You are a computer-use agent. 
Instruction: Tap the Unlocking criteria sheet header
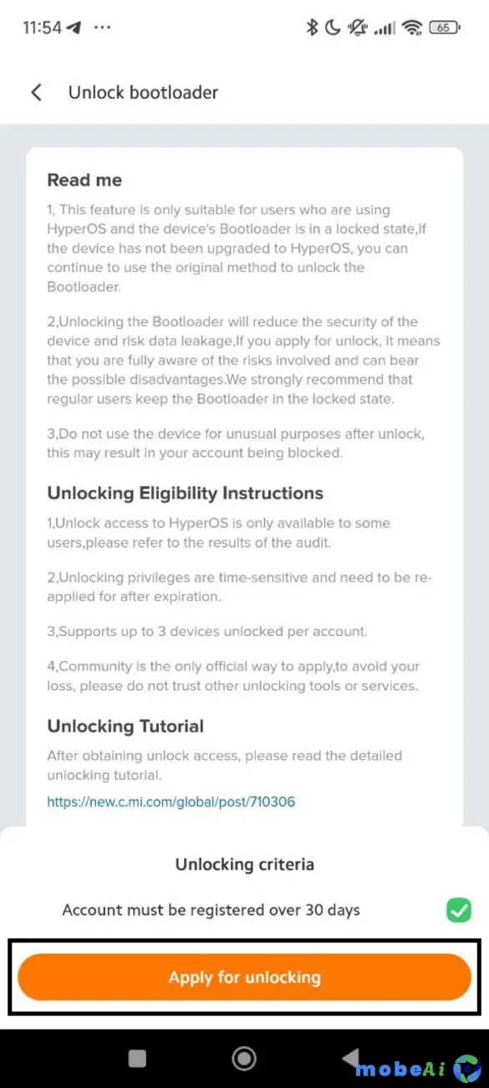click(x=244, y=864)
